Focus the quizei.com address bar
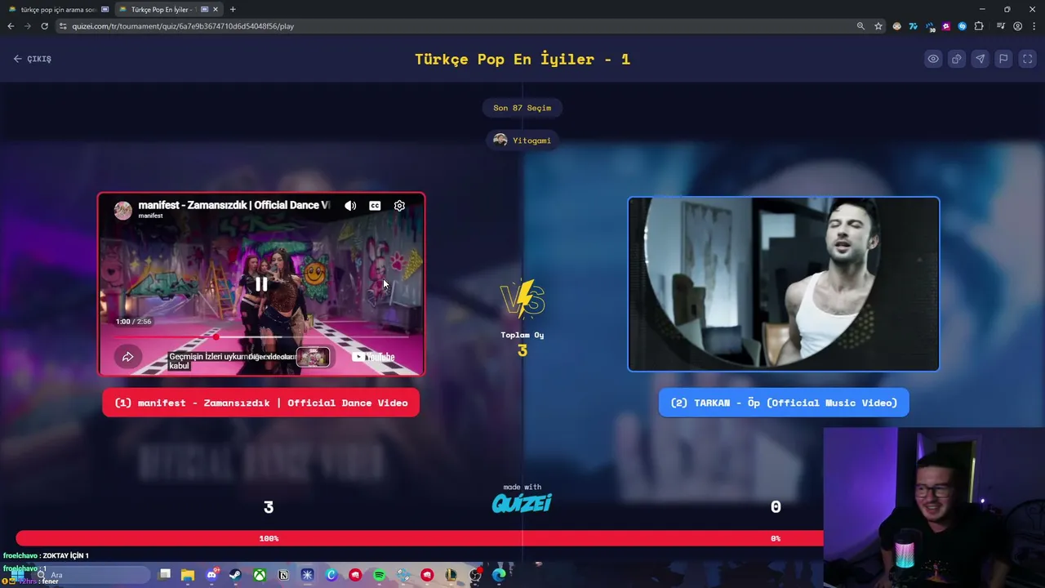The width and height of the screenshot is (1045, 588). (x=457, y=26)
